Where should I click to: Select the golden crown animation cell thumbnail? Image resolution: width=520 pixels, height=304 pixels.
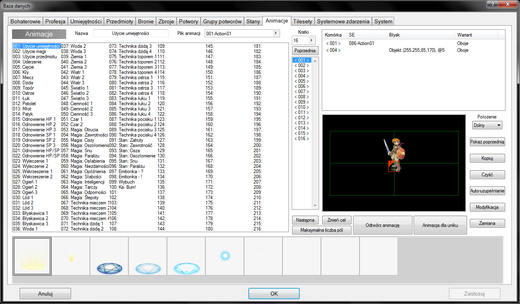click(x=32, y=256)
